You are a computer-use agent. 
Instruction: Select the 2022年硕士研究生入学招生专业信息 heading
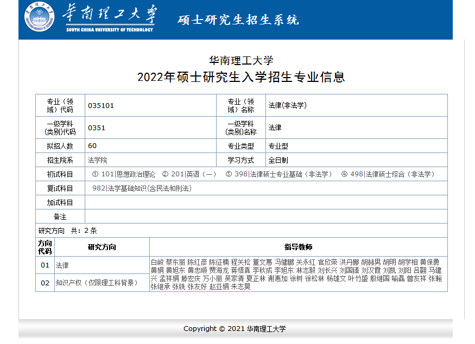click(241, 77)
